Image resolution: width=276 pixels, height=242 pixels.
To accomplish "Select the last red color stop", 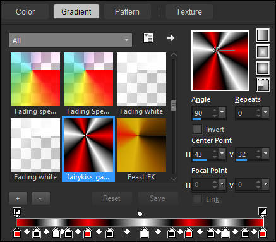I will tap(263, 233).
